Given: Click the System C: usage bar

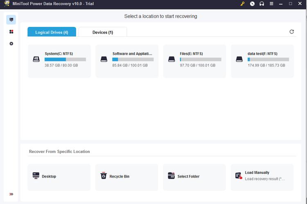Looking at the screenshot, I should click(x=65, y=60).
